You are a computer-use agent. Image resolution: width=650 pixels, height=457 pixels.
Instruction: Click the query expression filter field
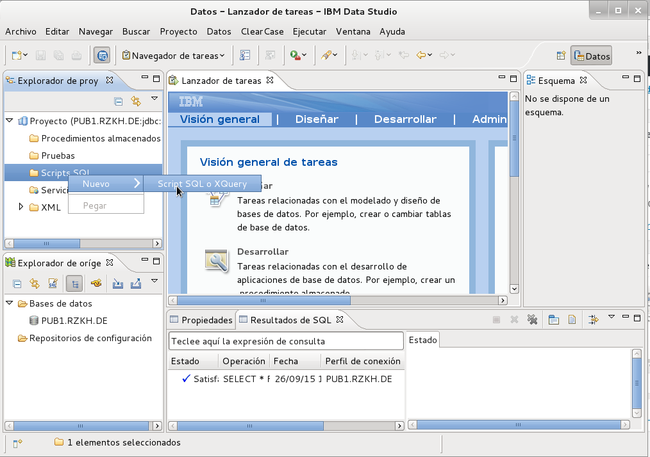(286, 341)
